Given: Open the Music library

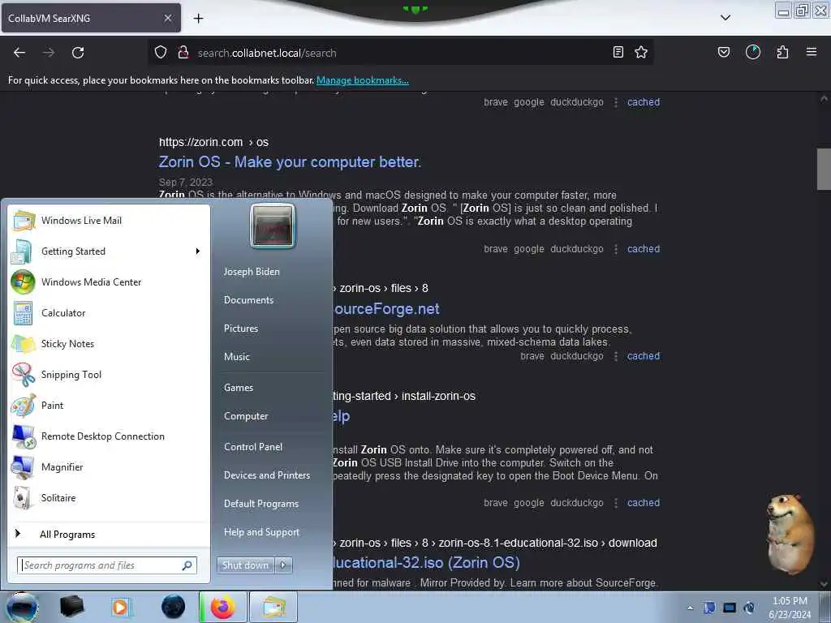Looking at the screenshot, I should 237,357.
